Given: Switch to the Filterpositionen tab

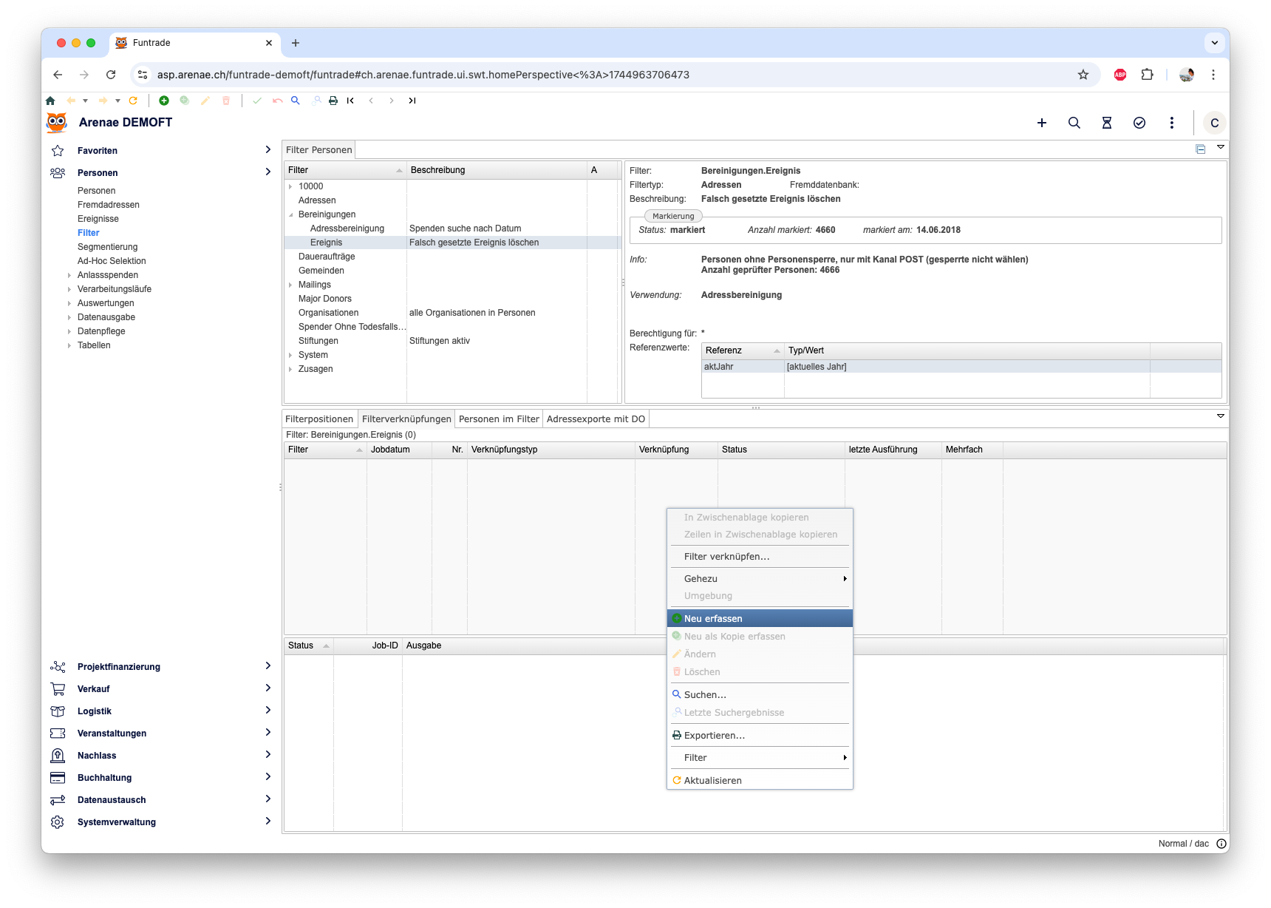Looking at the screenshot, I should pos(319,419).
